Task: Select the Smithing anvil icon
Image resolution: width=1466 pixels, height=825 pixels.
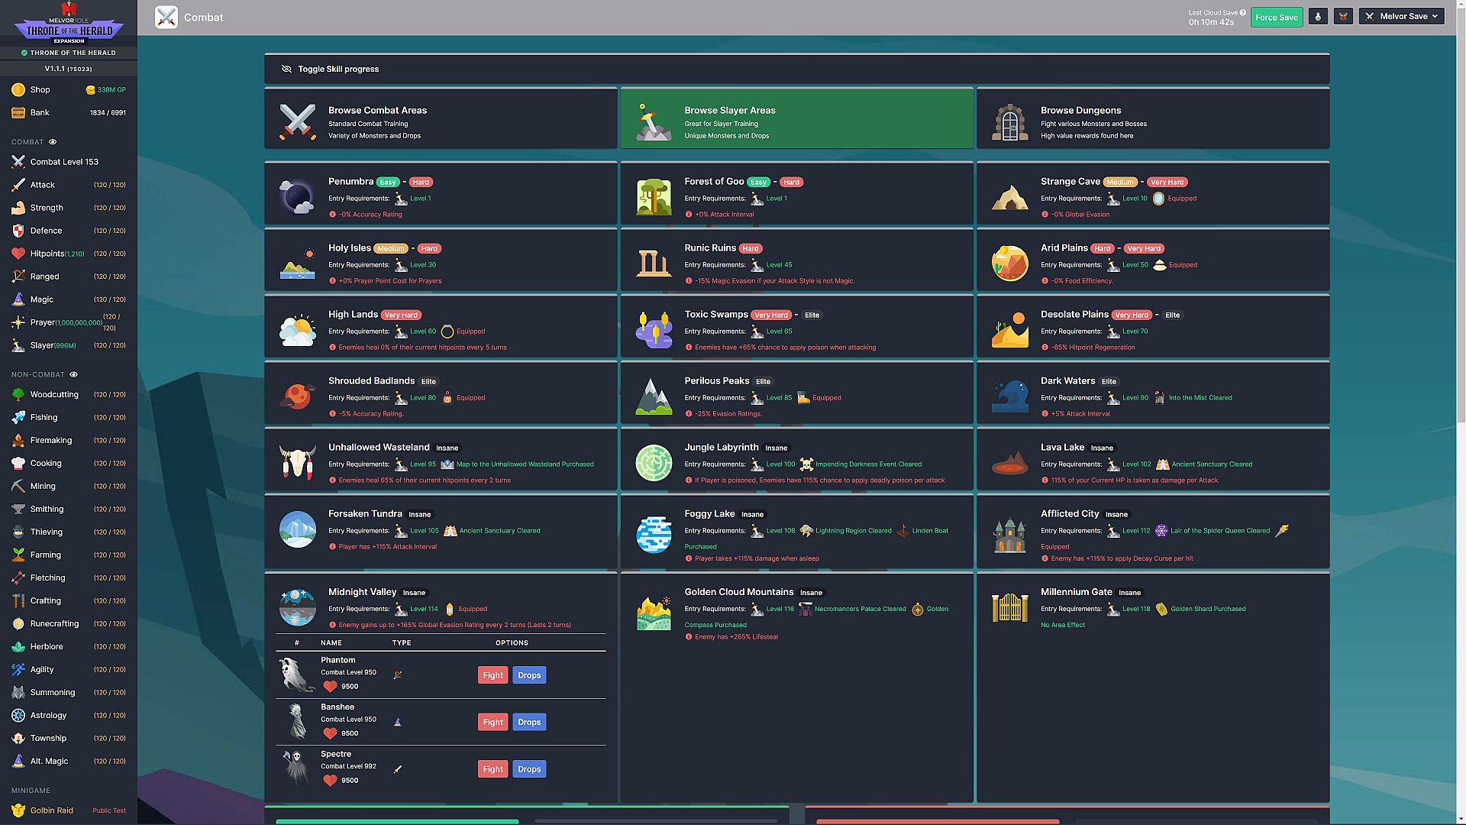Action: pos(18,510)
